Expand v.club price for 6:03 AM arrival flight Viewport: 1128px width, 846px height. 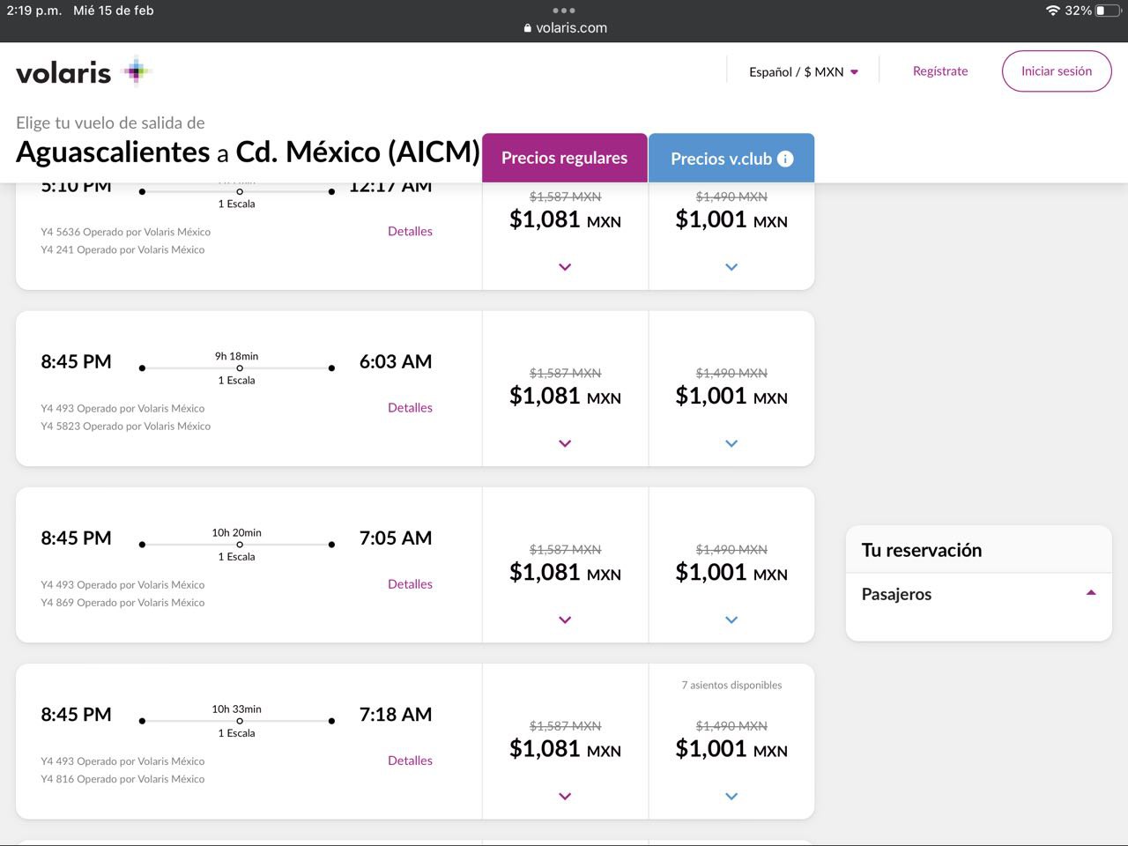[x=731, y=443]
